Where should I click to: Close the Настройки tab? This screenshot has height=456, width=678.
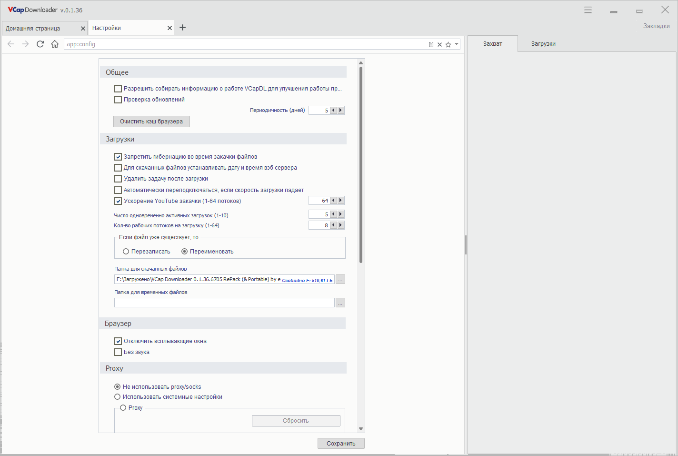[169, 28]
